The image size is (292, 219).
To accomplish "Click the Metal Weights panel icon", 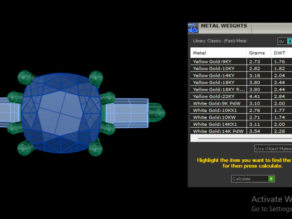I will pos(193,28).
